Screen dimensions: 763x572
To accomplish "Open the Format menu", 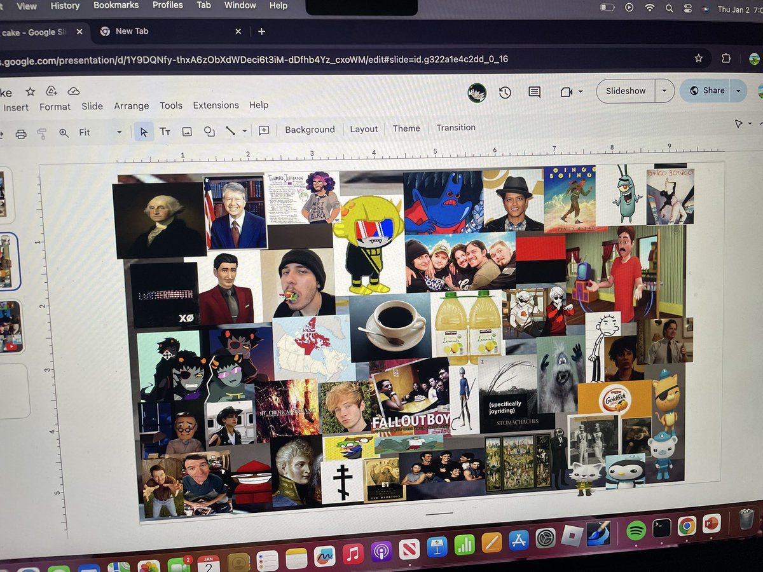I will pos(55,107).
